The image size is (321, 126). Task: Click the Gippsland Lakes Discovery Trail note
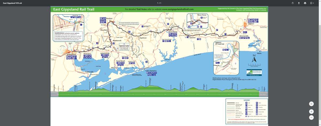point(124,47)
